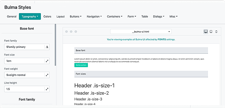Click third gray circle in preview window bar
This screenshot has width=225, height=108.
pyautogui.click(x=76, y=31)
